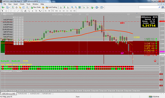Screen dimensions: 165x98
Task: Select the Text (A) tool
Action: click(32, 11)
